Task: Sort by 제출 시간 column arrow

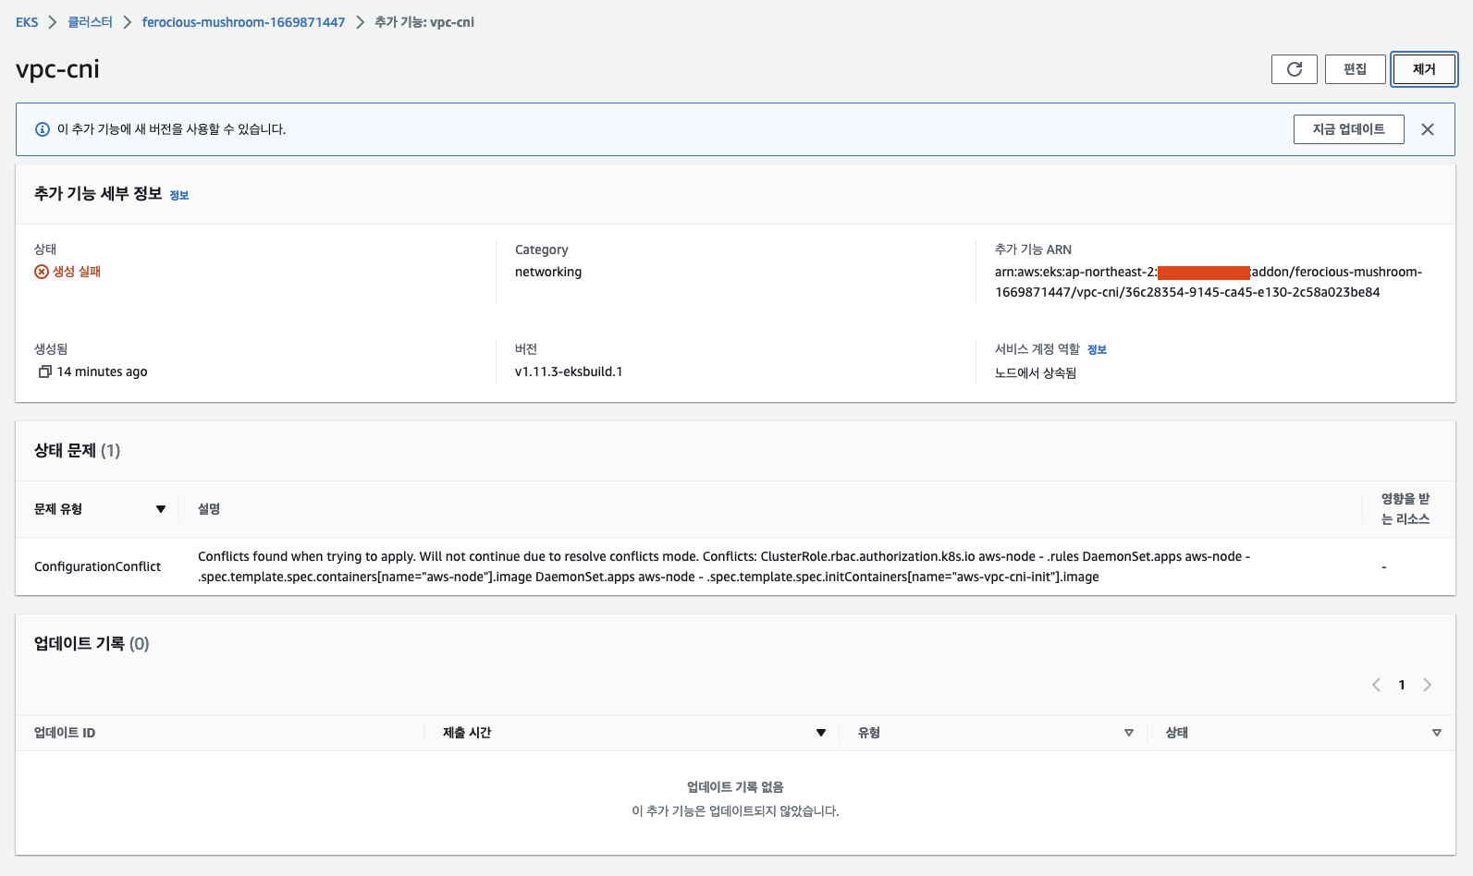Action: (x=821, y=733)
